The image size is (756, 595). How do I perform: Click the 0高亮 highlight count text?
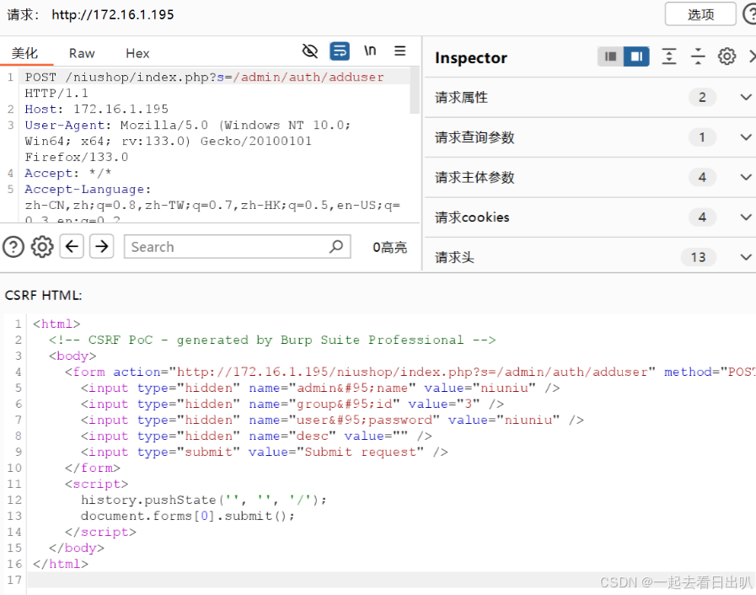click(x=389, y=247)
